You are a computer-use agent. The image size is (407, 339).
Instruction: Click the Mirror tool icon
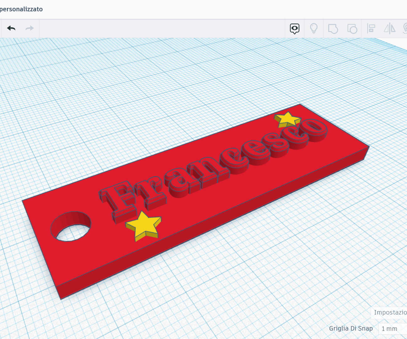click(x=390, y=29)
